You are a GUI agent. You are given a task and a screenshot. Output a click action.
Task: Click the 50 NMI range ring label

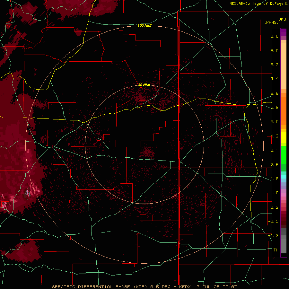click(144, 85)
